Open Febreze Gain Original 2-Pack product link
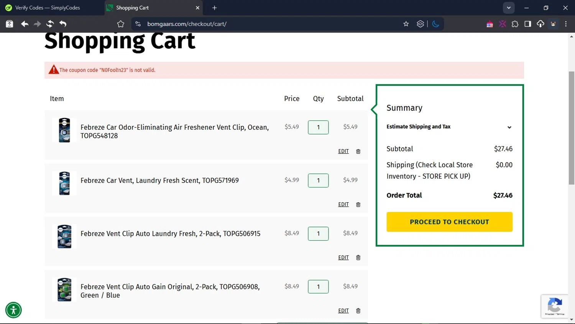The height and width of the screenshot is (324, 575). click(x=170, y=291)
